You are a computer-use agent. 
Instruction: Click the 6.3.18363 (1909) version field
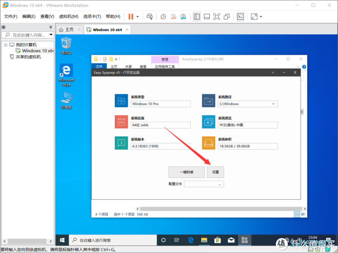[161, 146]
